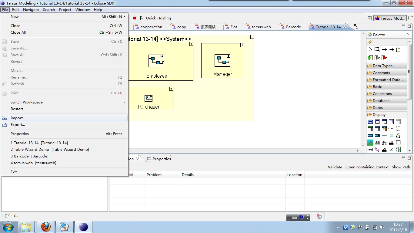
Task: Choose Import... from the File menu
Action: (18, 118)
